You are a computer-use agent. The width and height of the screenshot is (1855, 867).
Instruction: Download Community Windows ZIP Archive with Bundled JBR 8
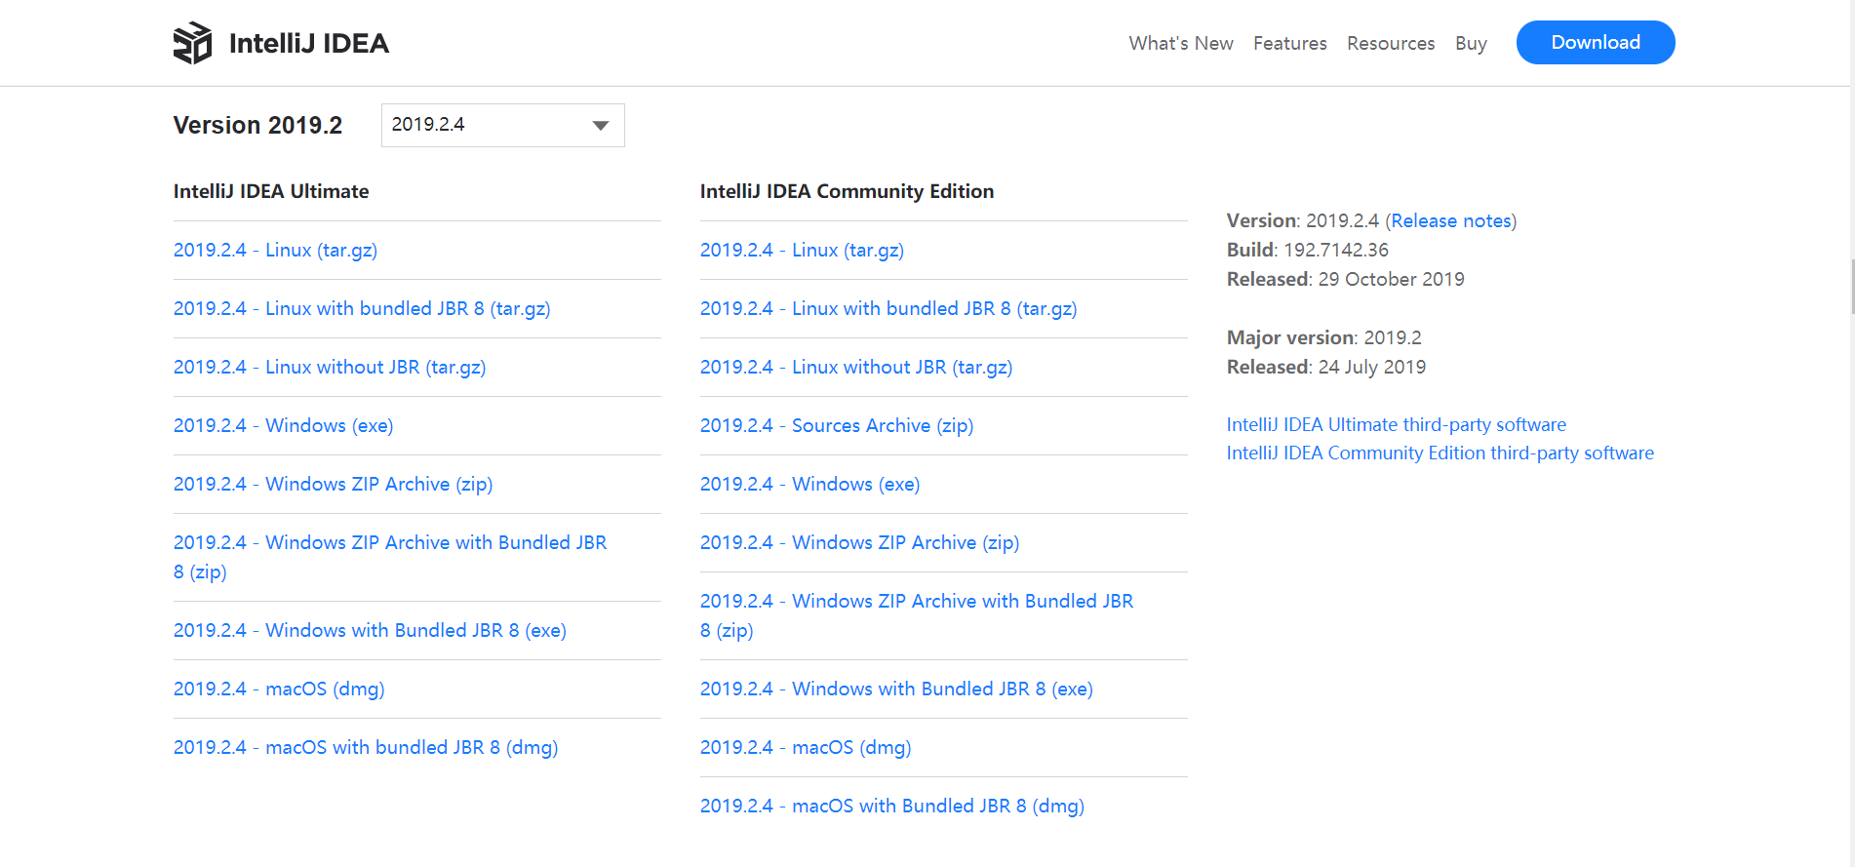pyautogui.click(x=917, y=615)
